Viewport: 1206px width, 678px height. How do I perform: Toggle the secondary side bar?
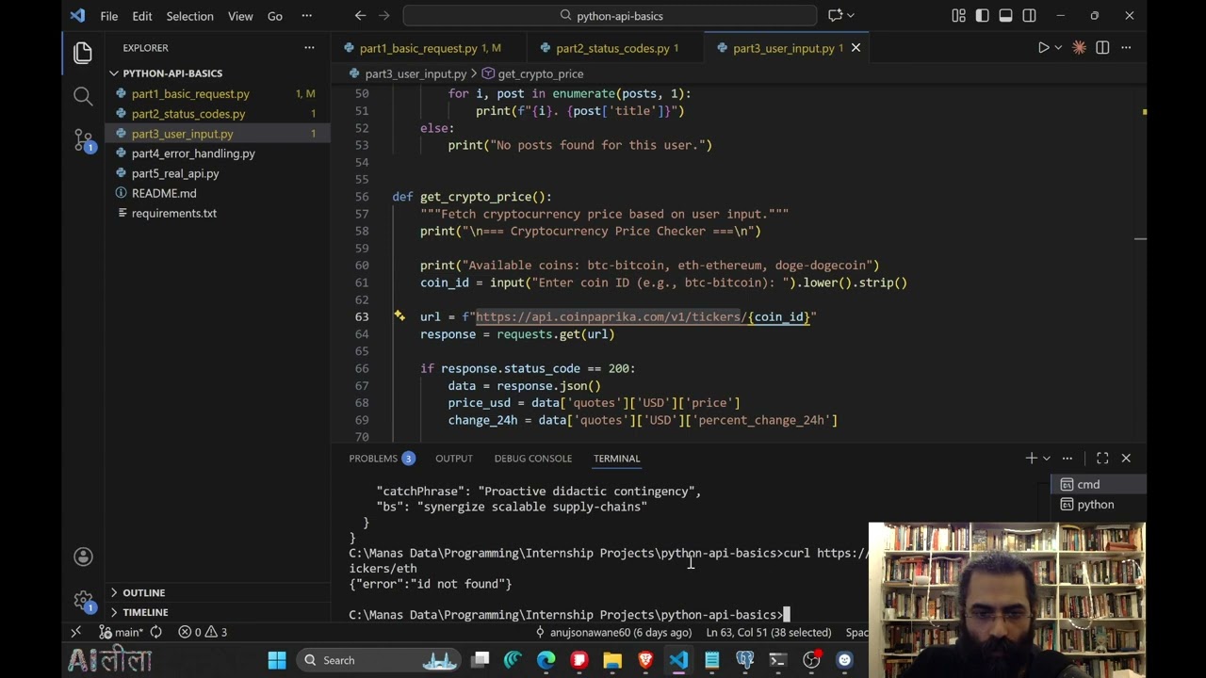point(1029,16)
